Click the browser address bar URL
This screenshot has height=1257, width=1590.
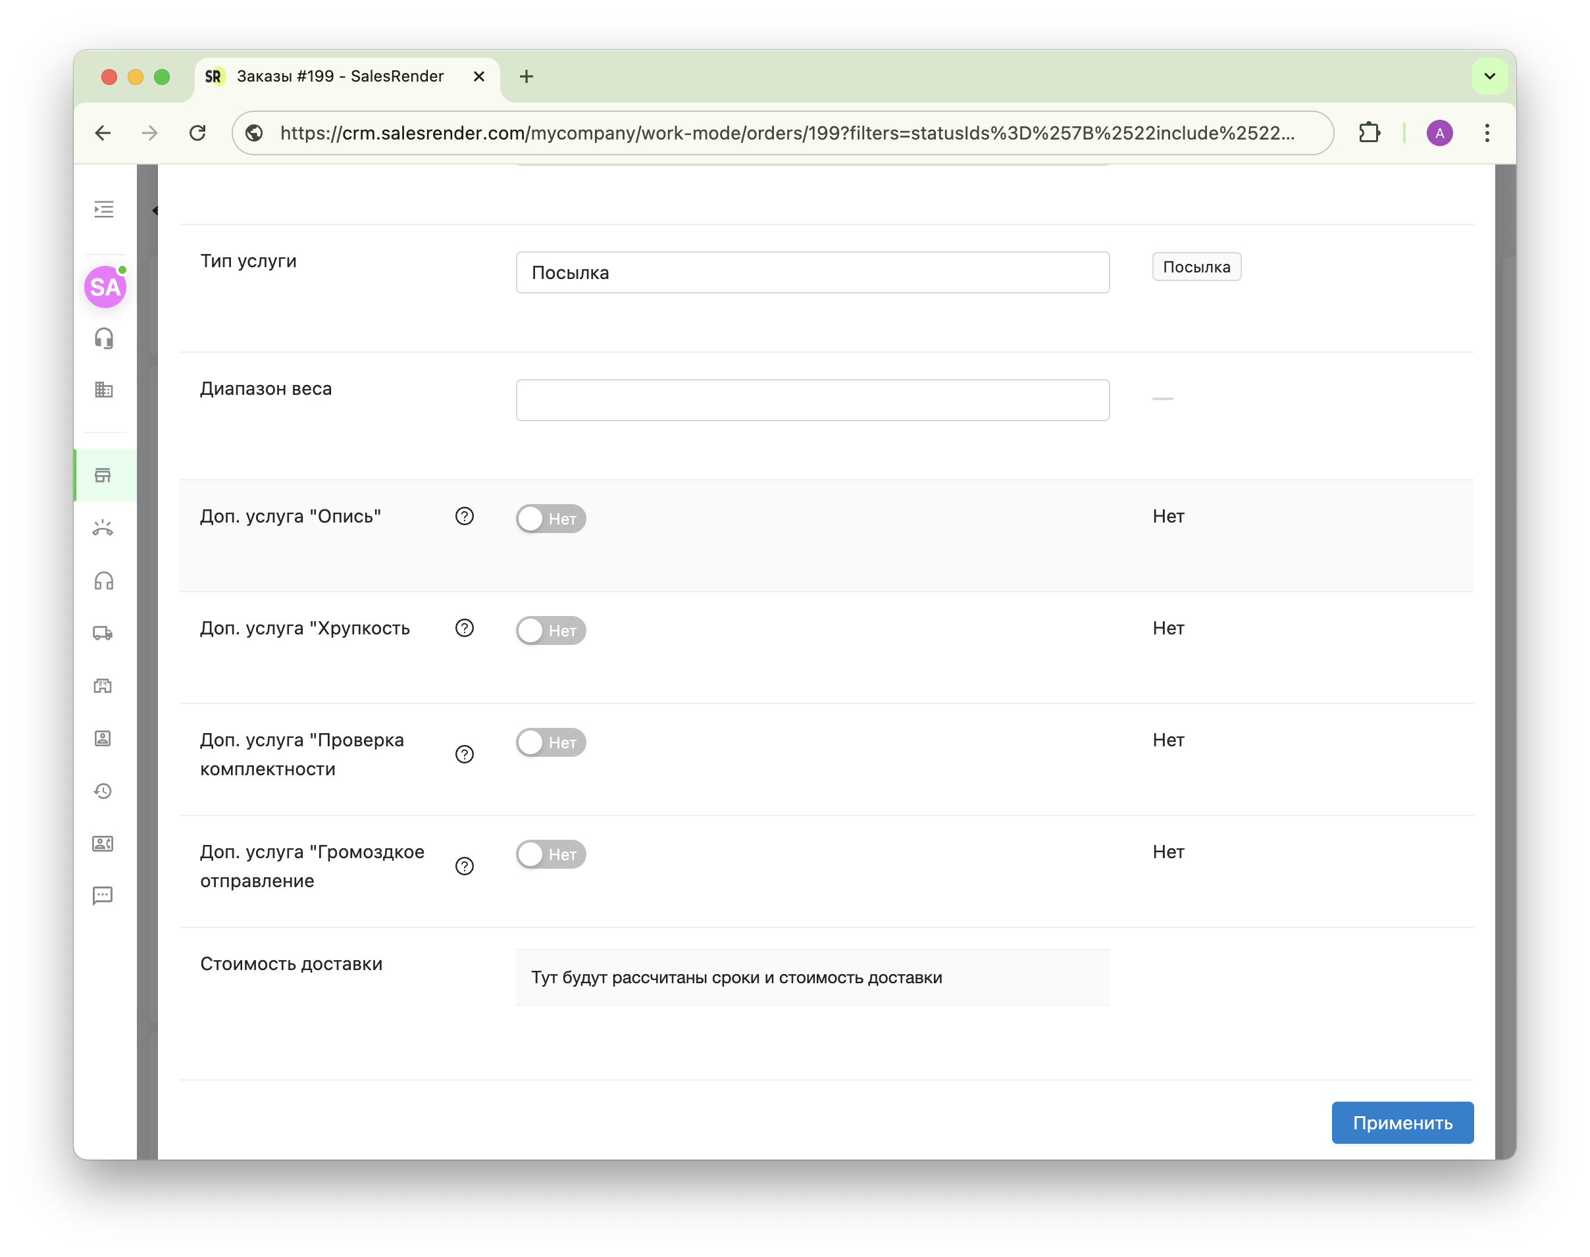pyautogui.click(x=787, y=133)
